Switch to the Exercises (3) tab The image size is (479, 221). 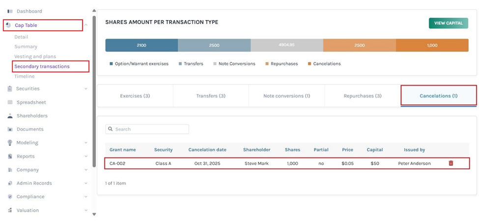click(x=135, y=96)
